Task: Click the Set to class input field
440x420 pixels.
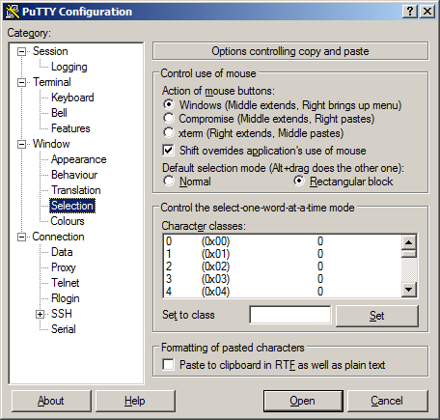Action: point(290,315)
